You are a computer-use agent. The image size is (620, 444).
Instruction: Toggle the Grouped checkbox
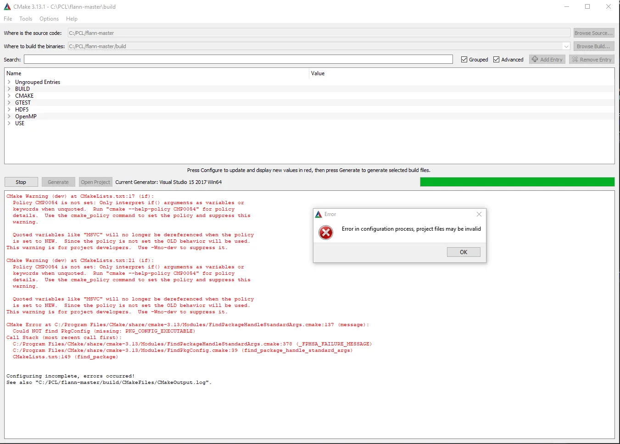464,60
